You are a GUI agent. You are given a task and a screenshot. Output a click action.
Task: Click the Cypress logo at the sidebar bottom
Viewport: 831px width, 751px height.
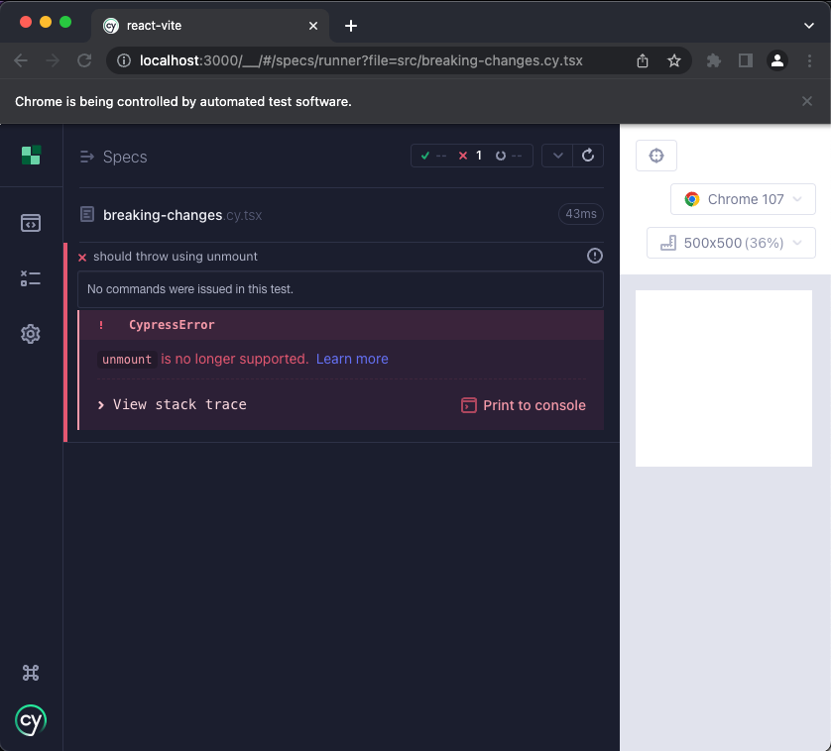coord(31,720)
